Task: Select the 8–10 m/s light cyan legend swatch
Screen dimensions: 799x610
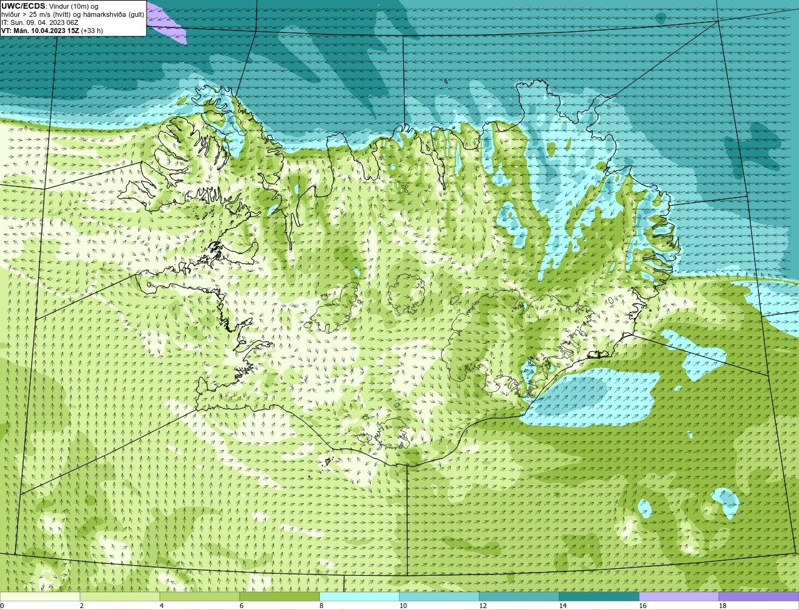Action: pyautogui.click(x=360, y=596)
